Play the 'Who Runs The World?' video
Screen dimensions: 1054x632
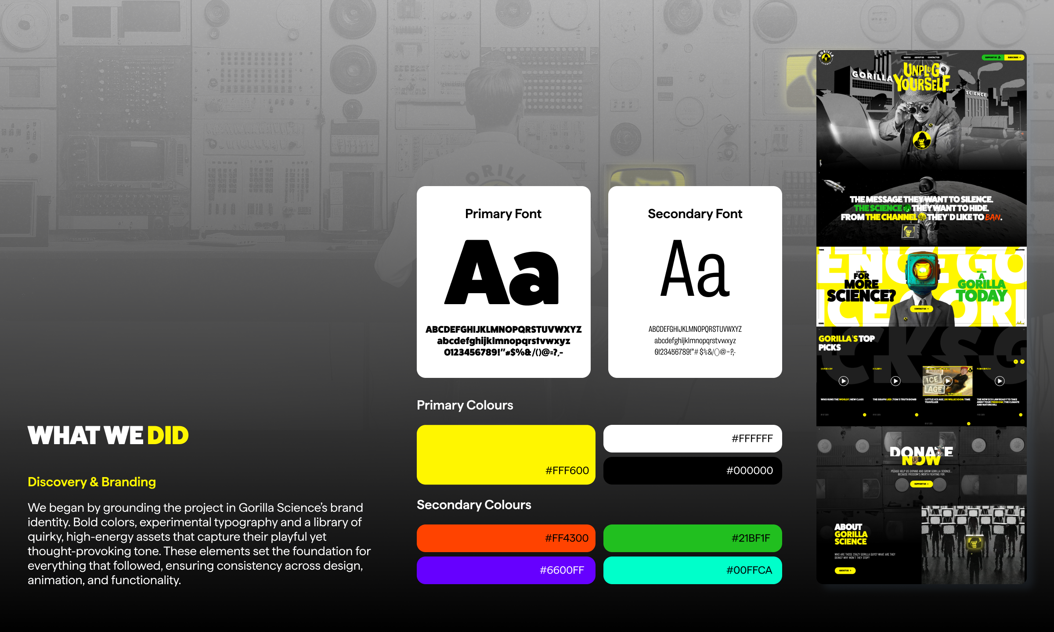point(843,381)
